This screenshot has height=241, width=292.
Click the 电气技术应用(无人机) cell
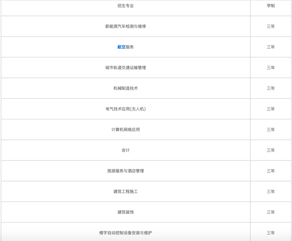point(125,109)
